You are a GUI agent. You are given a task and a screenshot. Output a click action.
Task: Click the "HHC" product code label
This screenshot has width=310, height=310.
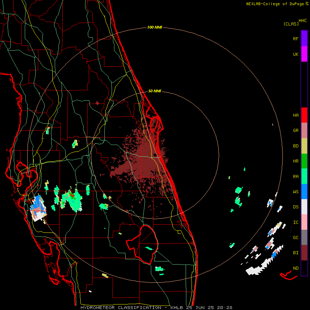coord(303,21)
